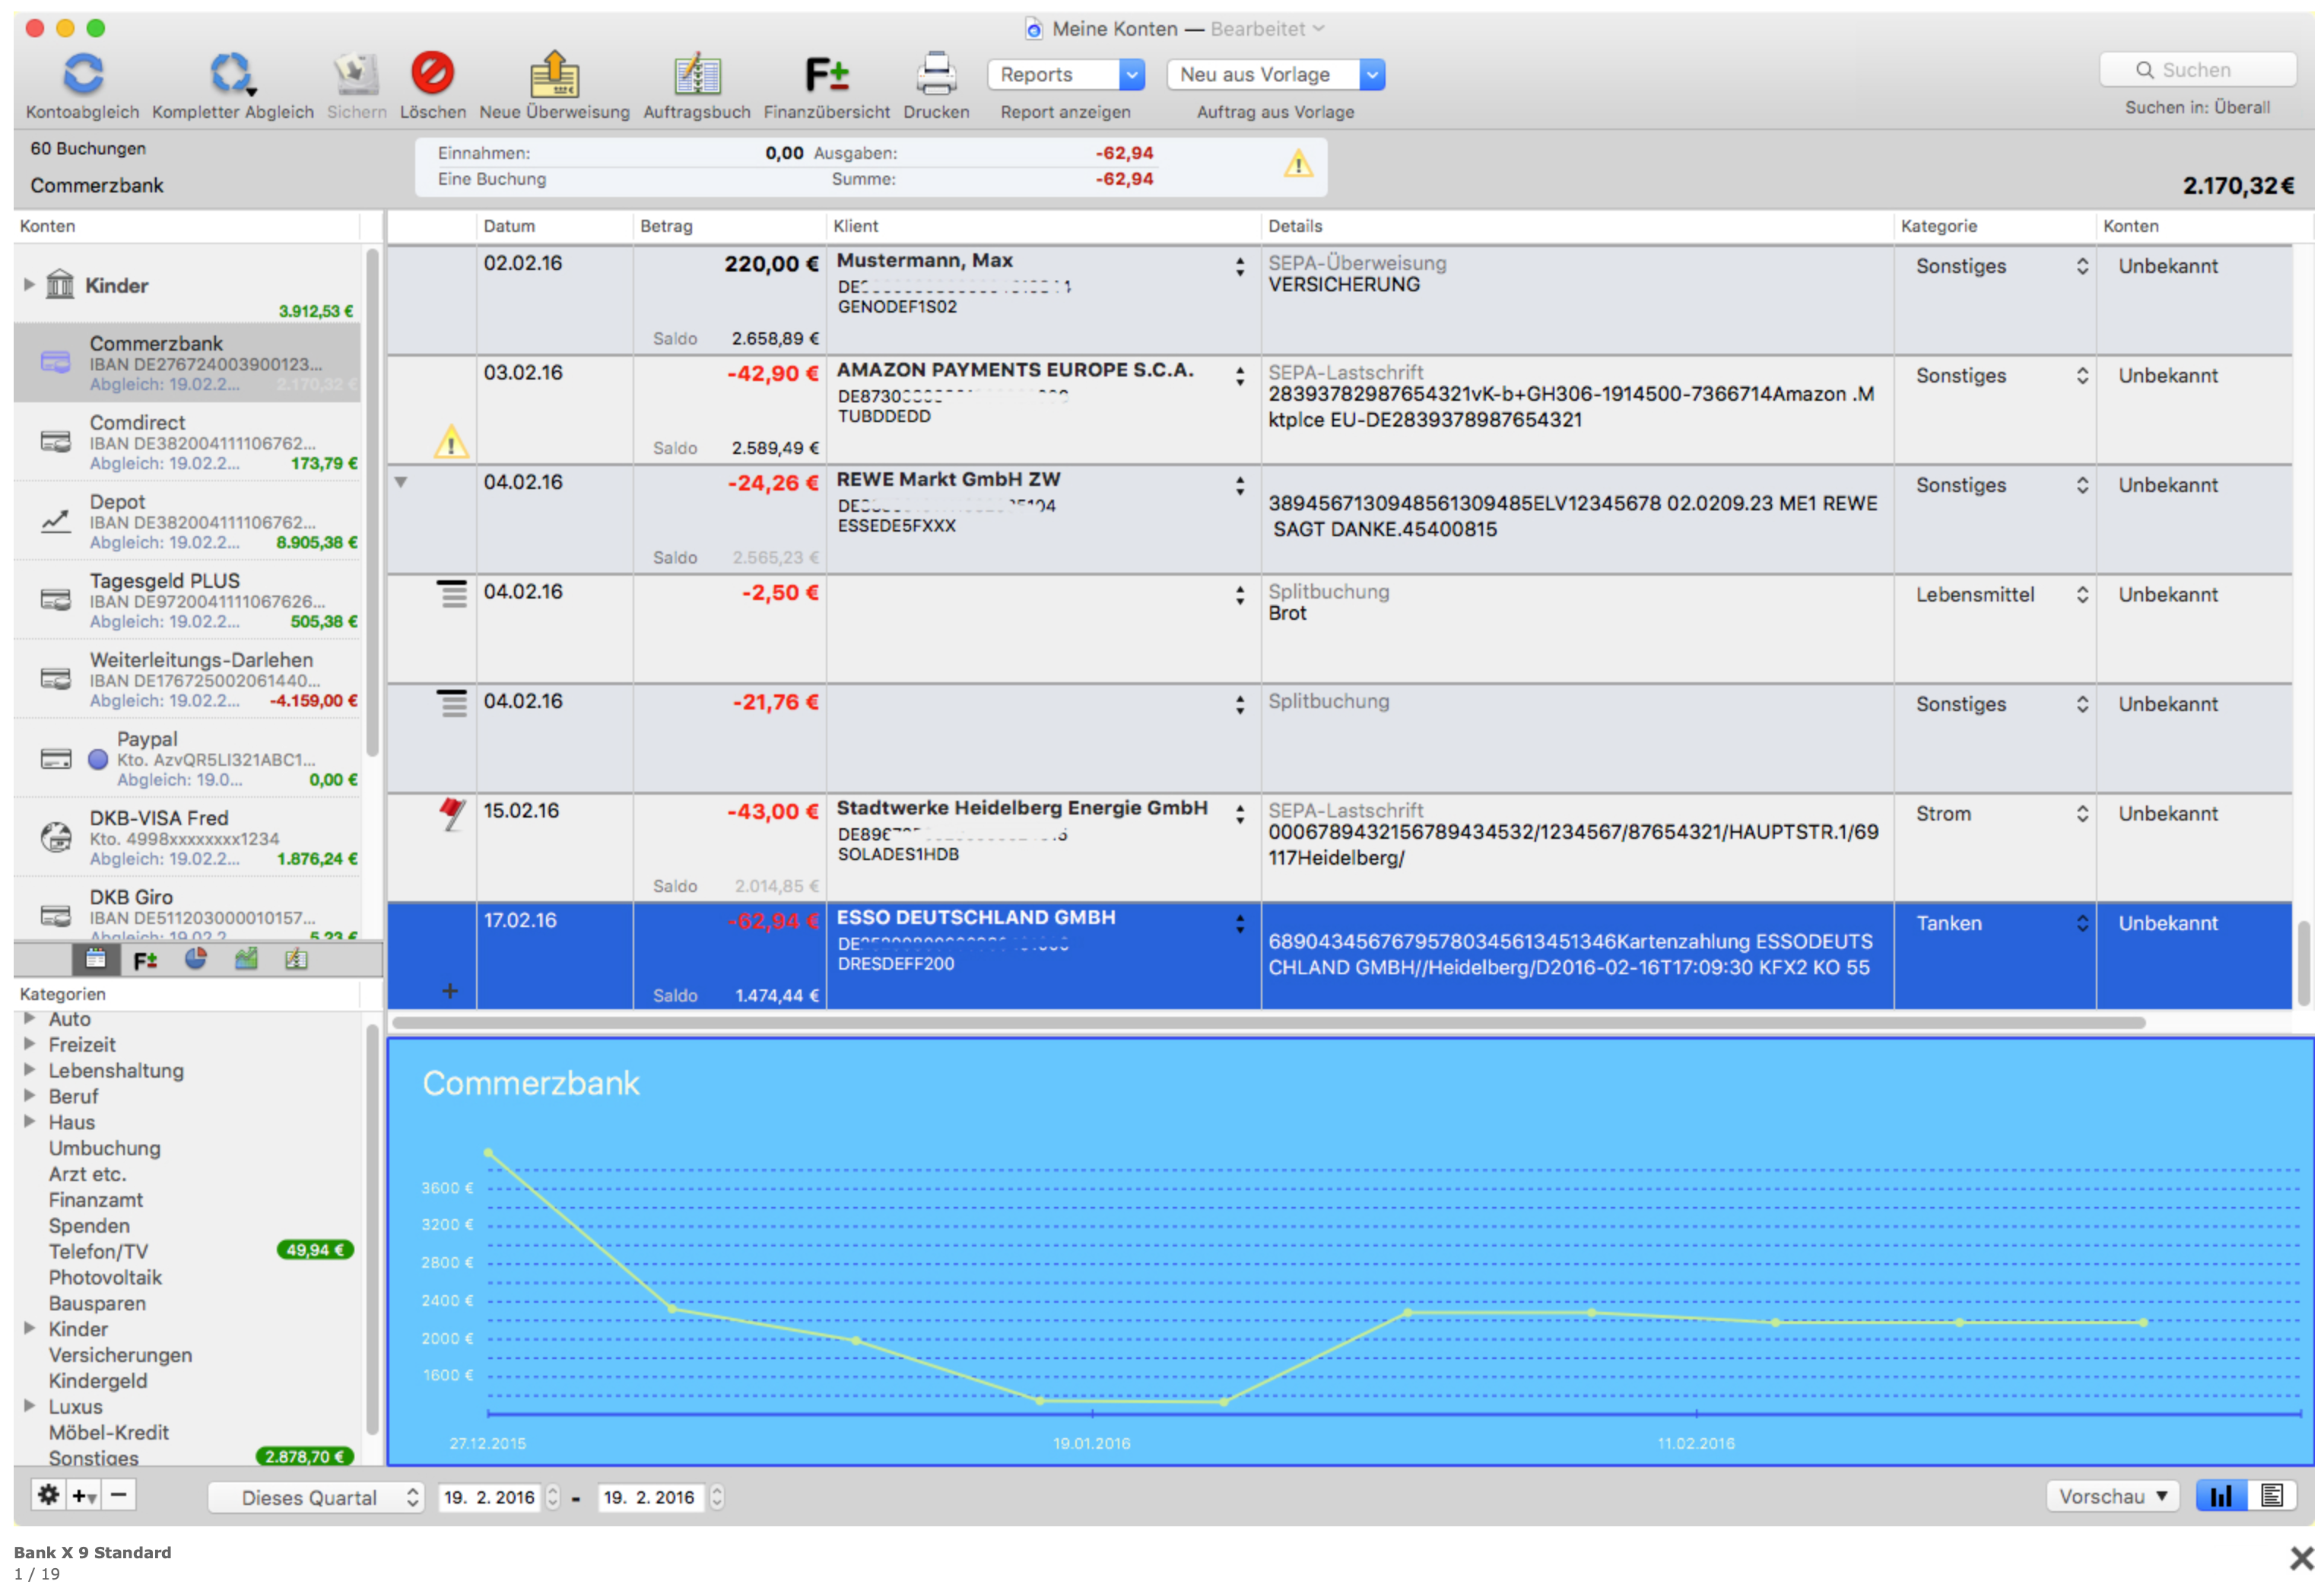Select the F± finance overview icon below accounts
This screenshot has width=2324, height=1594.
[x=145, y=960]
